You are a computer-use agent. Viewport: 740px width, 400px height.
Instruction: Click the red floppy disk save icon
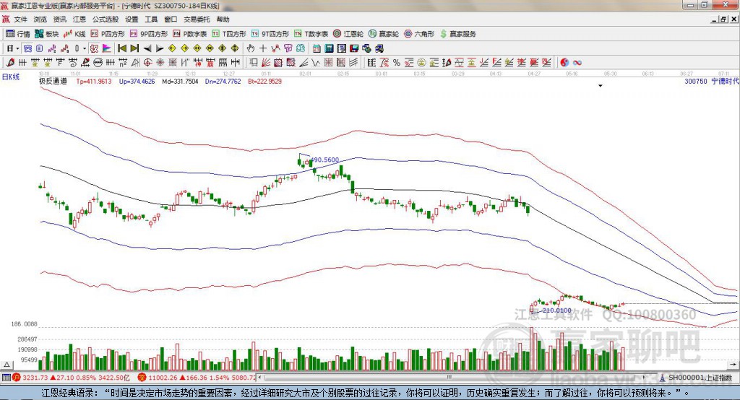tap(354, 48)
